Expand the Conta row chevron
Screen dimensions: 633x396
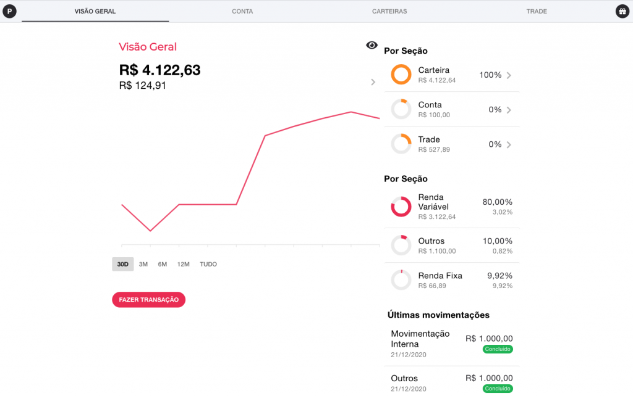pos(509,110)
